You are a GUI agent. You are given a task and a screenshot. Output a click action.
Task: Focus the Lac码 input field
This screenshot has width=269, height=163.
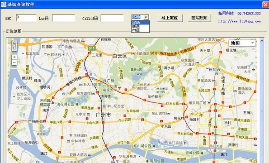(x=64, y=18)
